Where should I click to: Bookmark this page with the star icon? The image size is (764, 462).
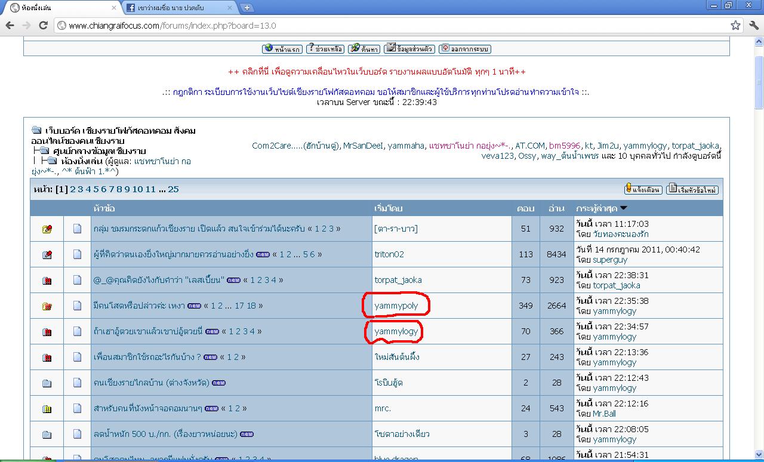point(735,26)
